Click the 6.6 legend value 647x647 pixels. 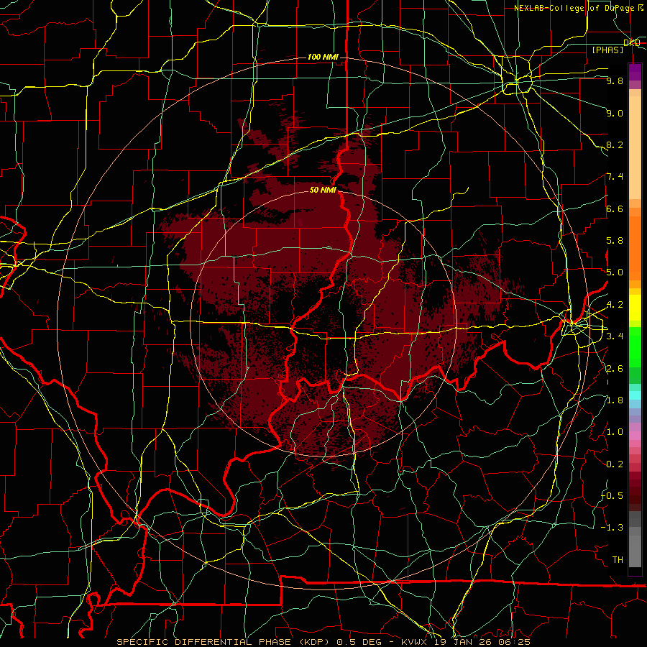[615, 208]
